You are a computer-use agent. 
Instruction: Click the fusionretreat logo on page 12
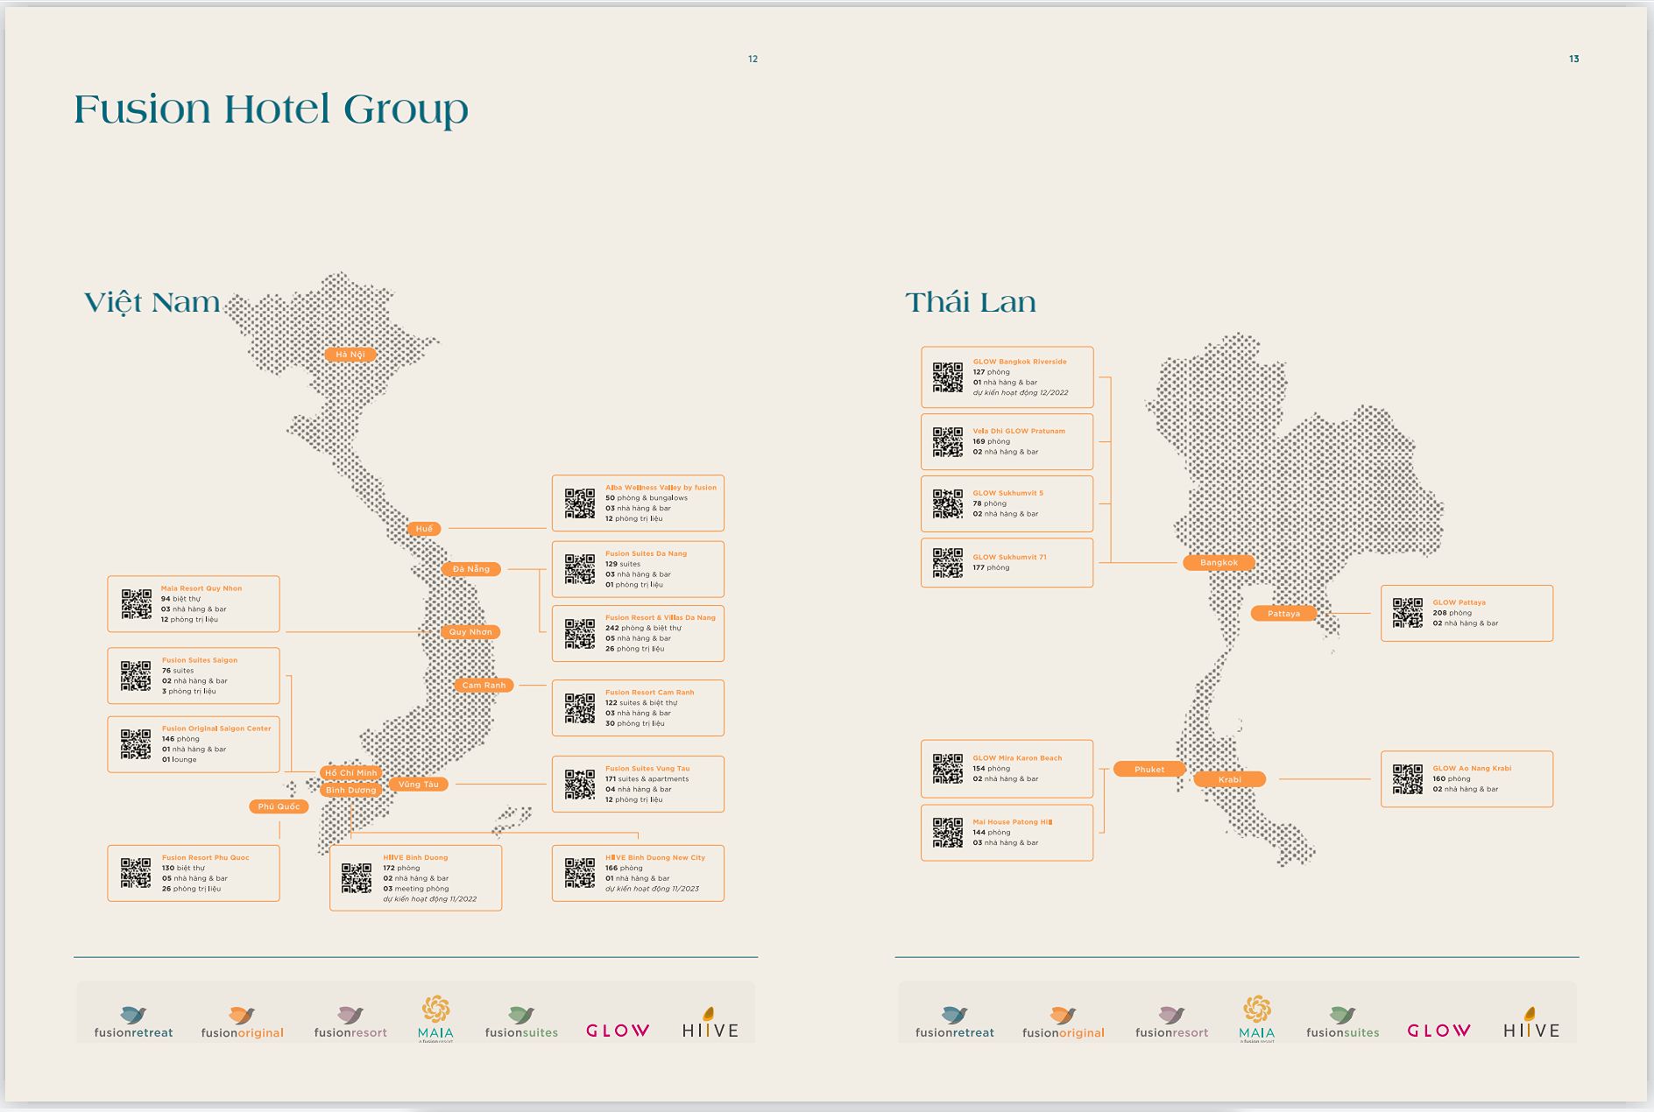(x=133, y=1023)
